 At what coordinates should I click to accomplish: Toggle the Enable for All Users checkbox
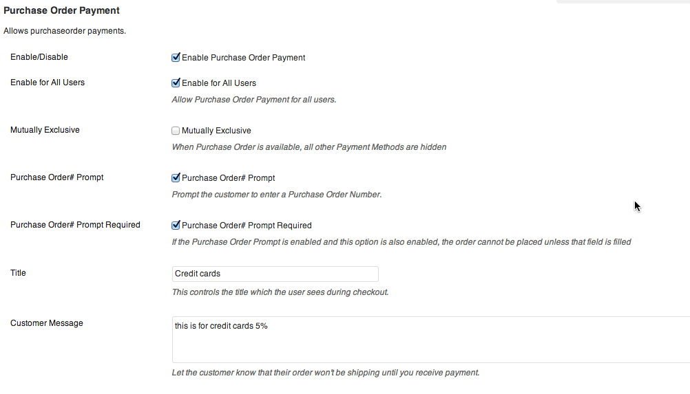[x=176, y=83]
